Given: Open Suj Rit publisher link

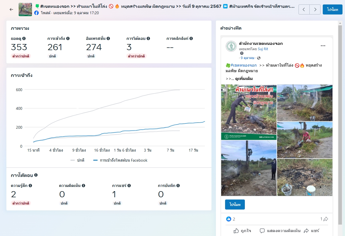Looking at the screenshot, I should click(x=262, y=49).
